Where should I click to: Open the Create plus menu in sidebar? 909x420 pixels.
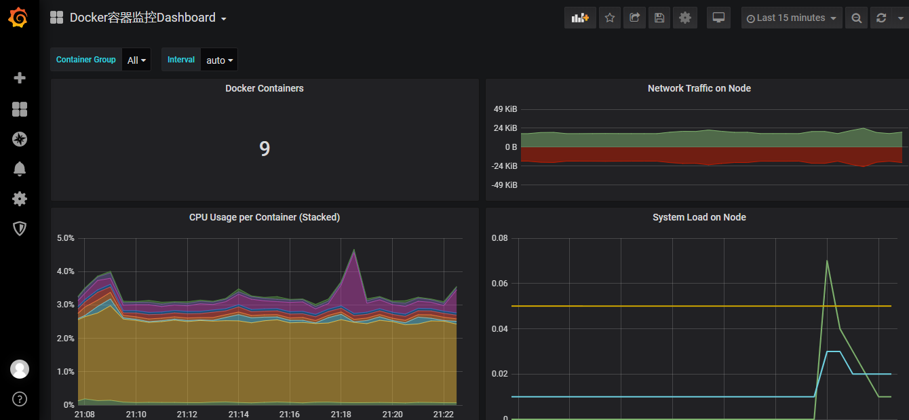coord(20,78)
